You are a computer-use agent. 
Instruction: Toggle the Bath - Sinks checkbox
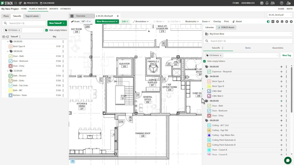pos(11,80)
